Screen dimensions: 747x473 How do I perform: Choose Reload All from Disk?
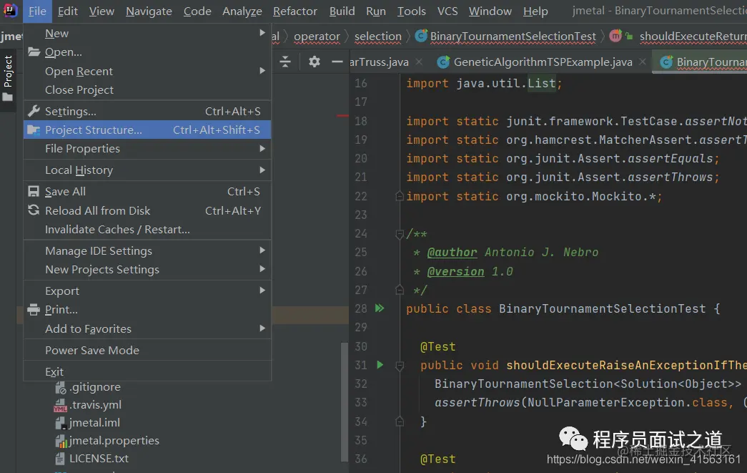(x=147, y=211)
